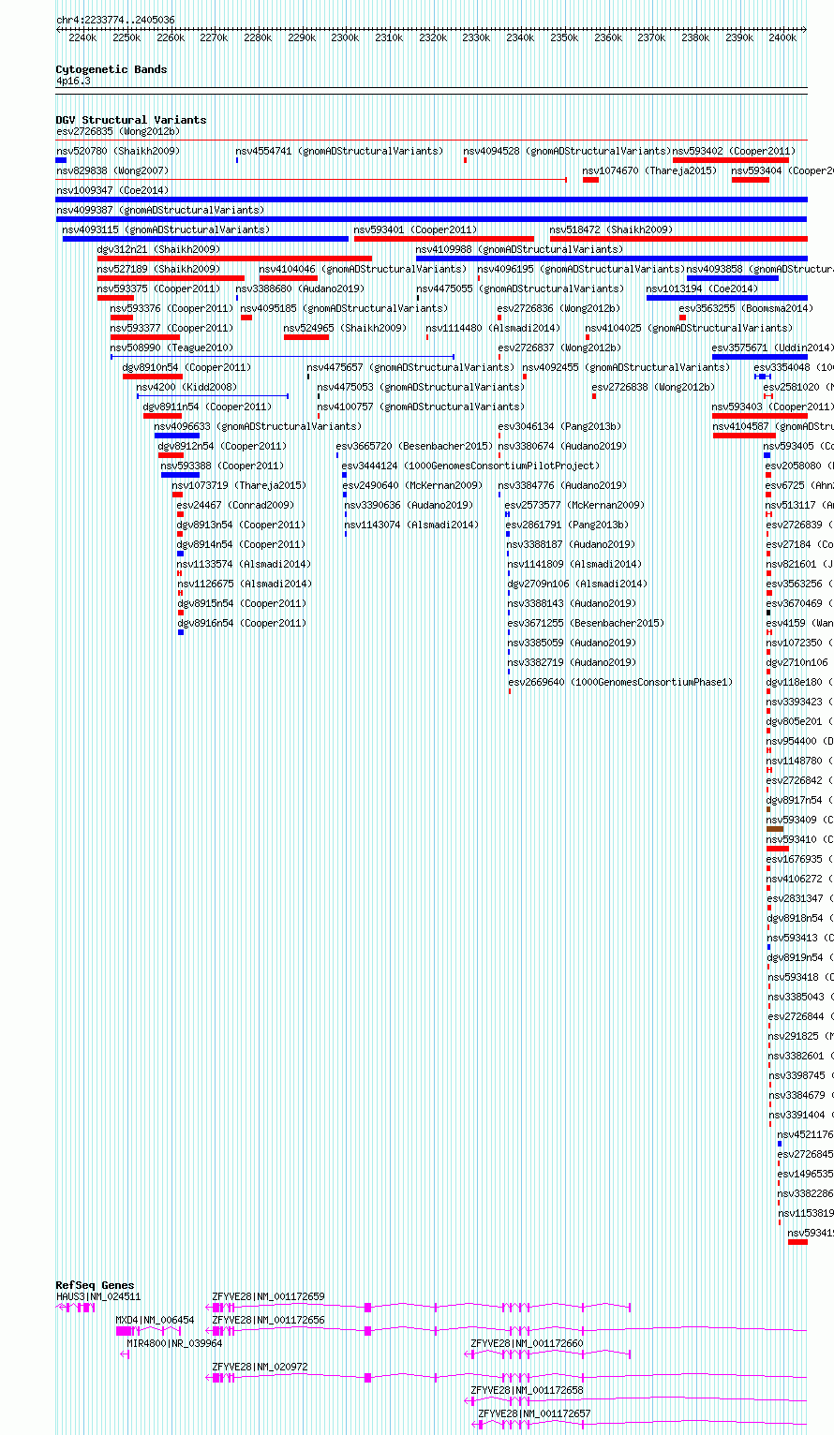
Task: Open variant dgv2709n106 (Alsmadi2014)
Action: [x=577, y=584]
